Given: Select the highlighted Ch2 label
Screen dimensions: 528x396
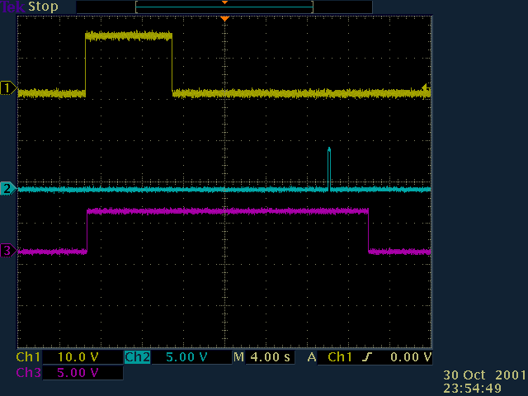Looking at the screenshot, I should click(136, 357).
